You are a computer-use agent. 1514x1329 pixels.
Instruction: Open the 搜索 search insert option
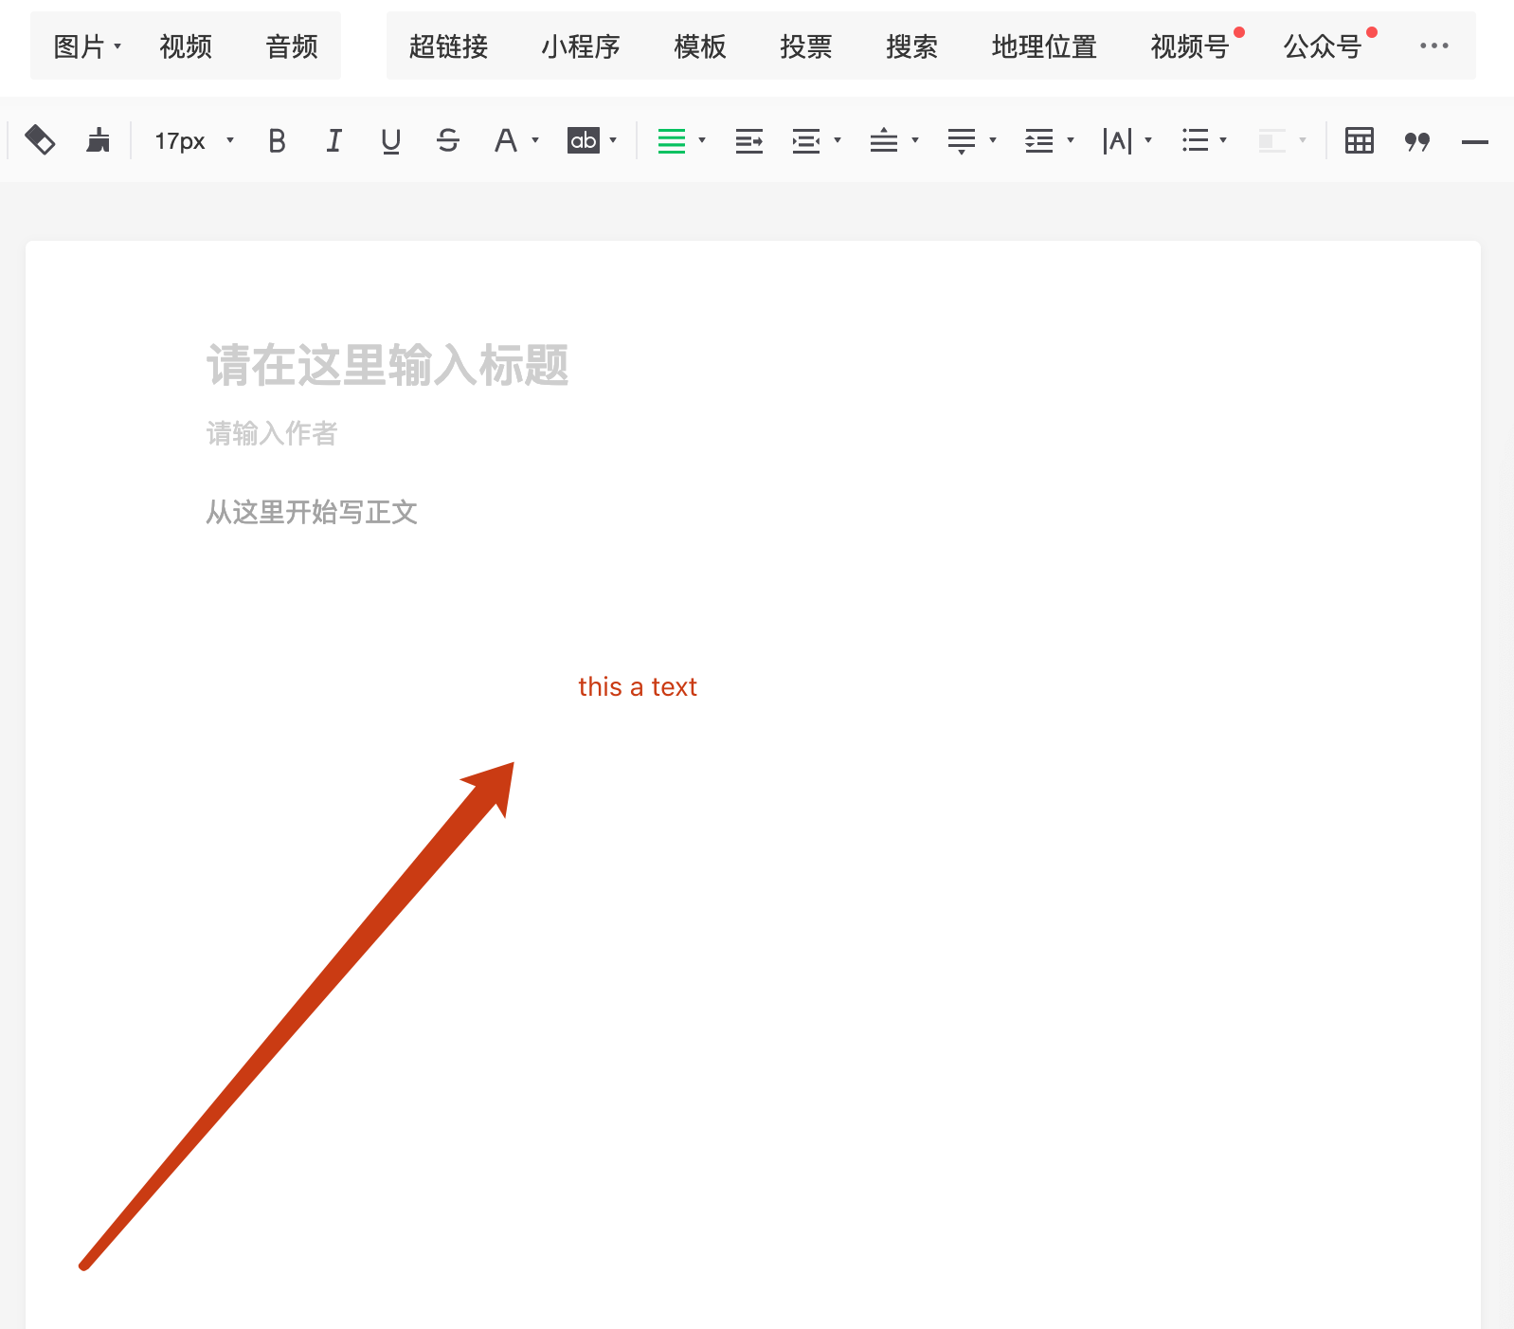912,46
